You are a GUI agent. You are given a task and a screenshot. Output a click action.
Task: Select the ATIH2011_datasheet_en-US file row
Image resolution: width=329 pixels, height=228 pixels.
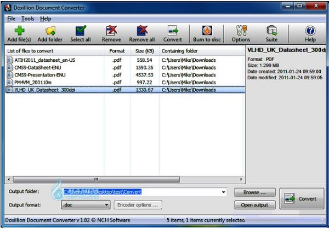coord(125,60)
